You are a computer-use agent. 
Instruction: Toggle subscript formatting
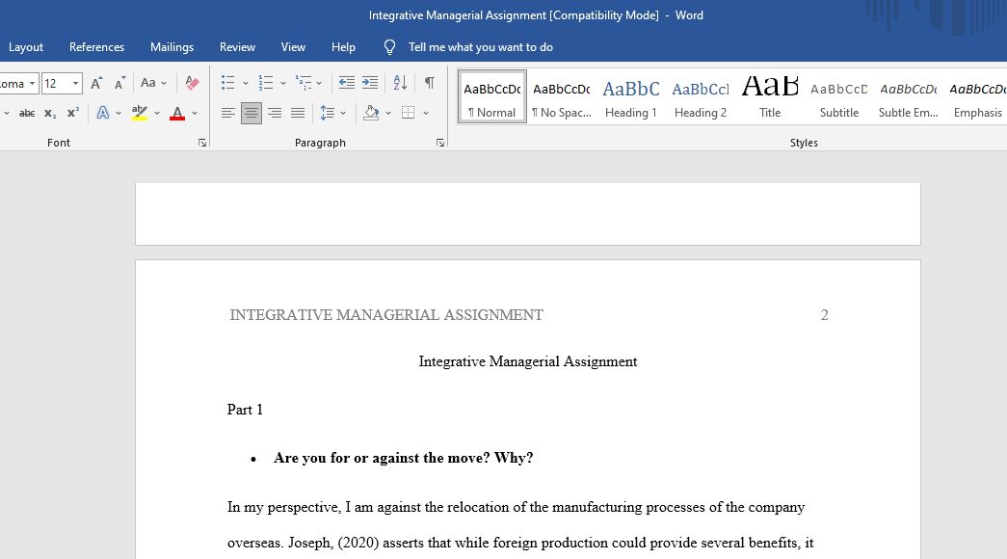tap(50, 113)
